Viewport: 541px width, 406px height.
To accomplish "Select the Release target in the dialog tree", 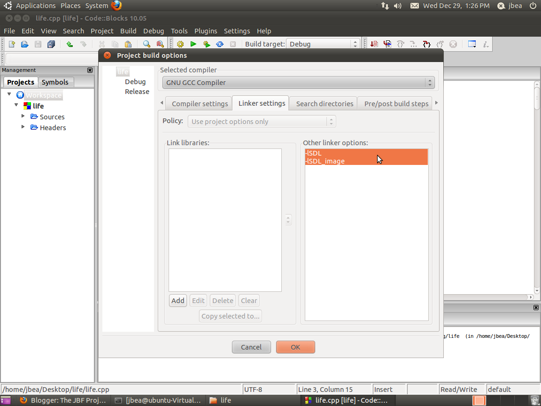I will click(x=137, y=92).
